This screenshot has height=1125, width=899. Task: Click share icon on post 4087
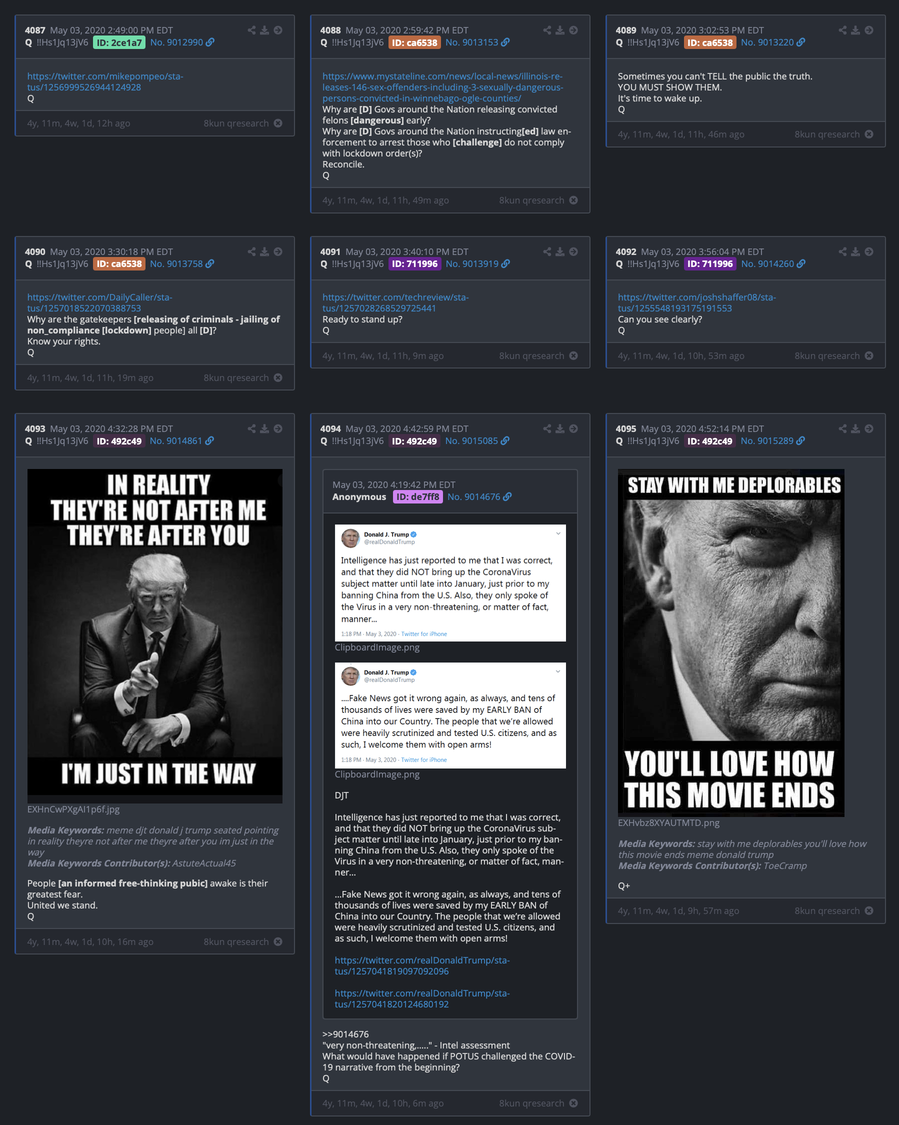[x=251, y=30]
